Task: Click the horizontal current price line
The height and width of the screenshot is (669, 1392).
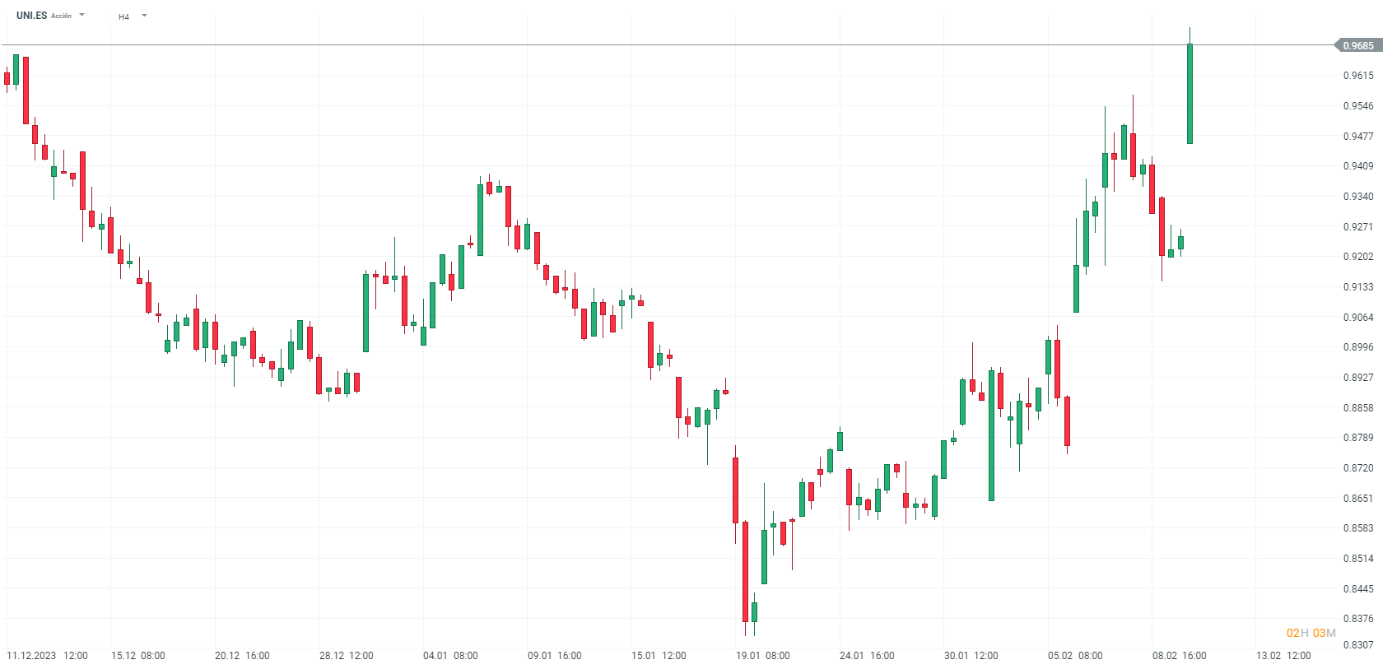Action: click(659, 45)
